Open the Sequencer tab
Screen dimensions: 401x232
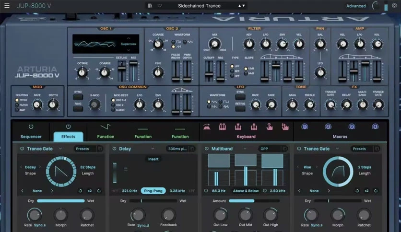tap(31, 137)
